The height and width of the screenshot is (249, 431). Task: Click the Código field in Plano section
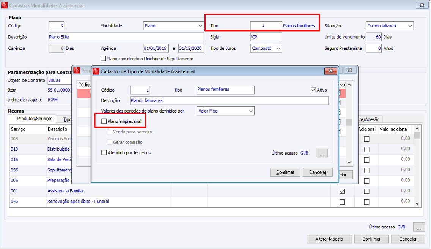57,25
